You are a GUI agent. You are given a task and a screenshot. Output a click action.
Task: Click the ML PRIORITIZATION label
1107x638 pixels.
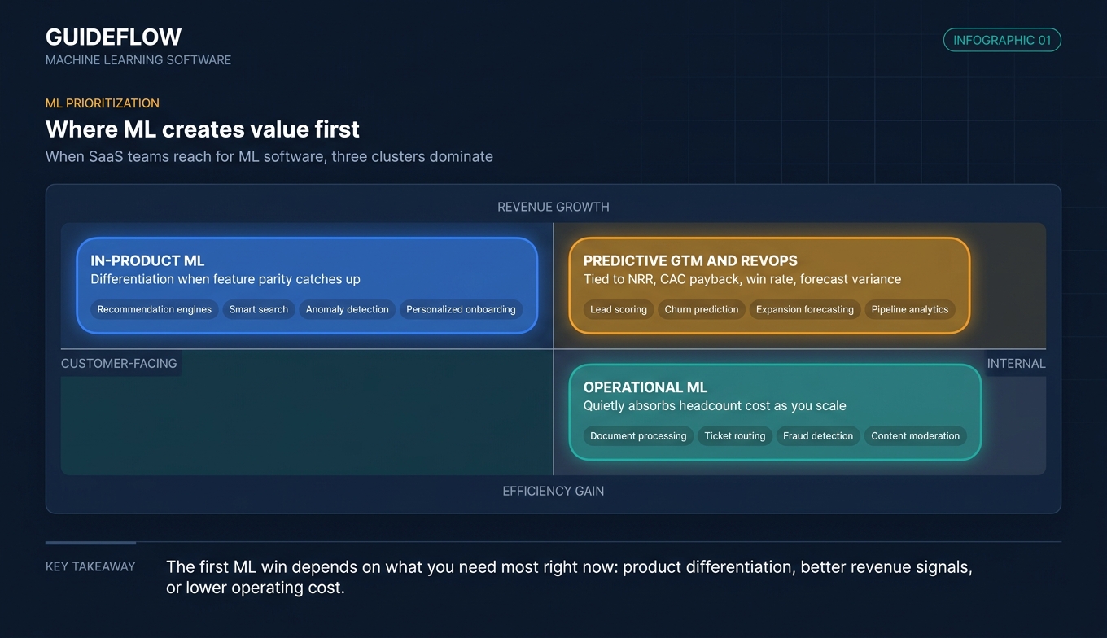pos(103,103)
